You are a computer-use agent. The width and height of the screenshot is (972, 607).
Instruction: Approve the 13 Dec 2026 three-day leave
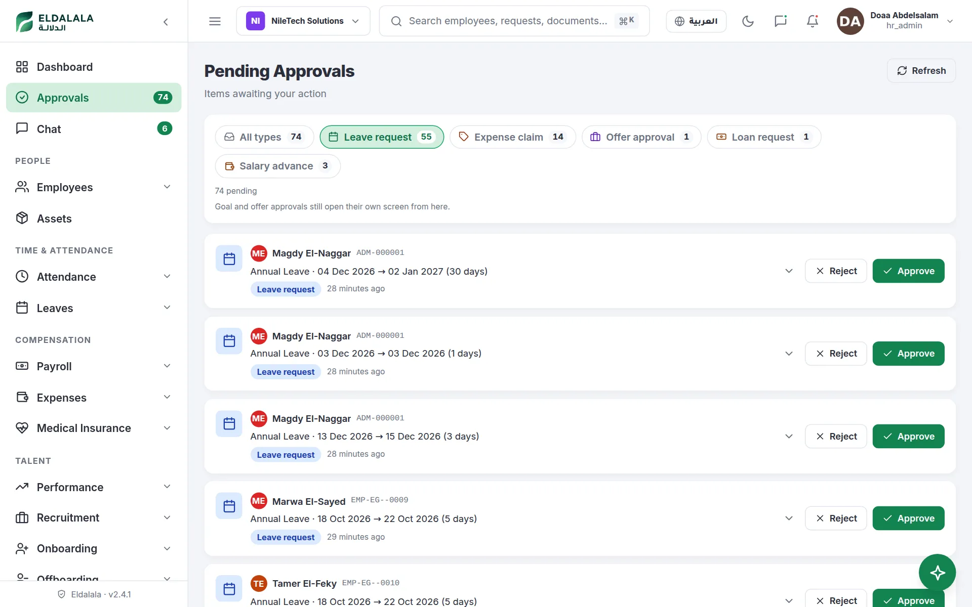[x=908, y=437]
